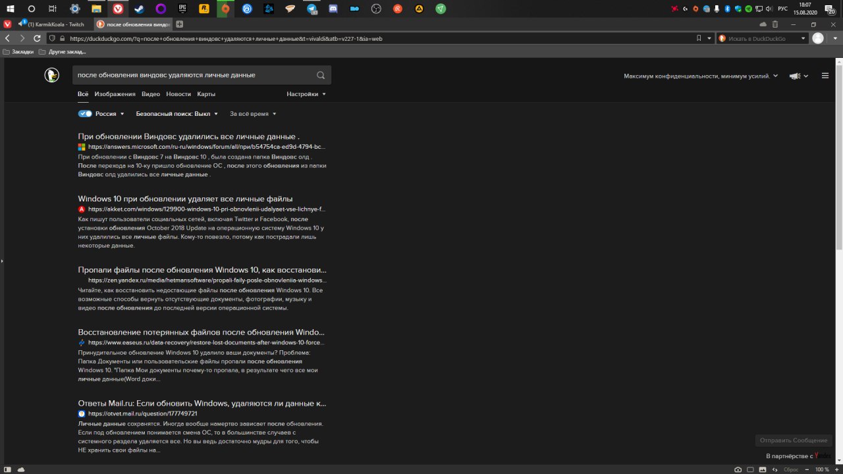
Task: Open result Пропали файлы после обновления
Action: [202, 270]
